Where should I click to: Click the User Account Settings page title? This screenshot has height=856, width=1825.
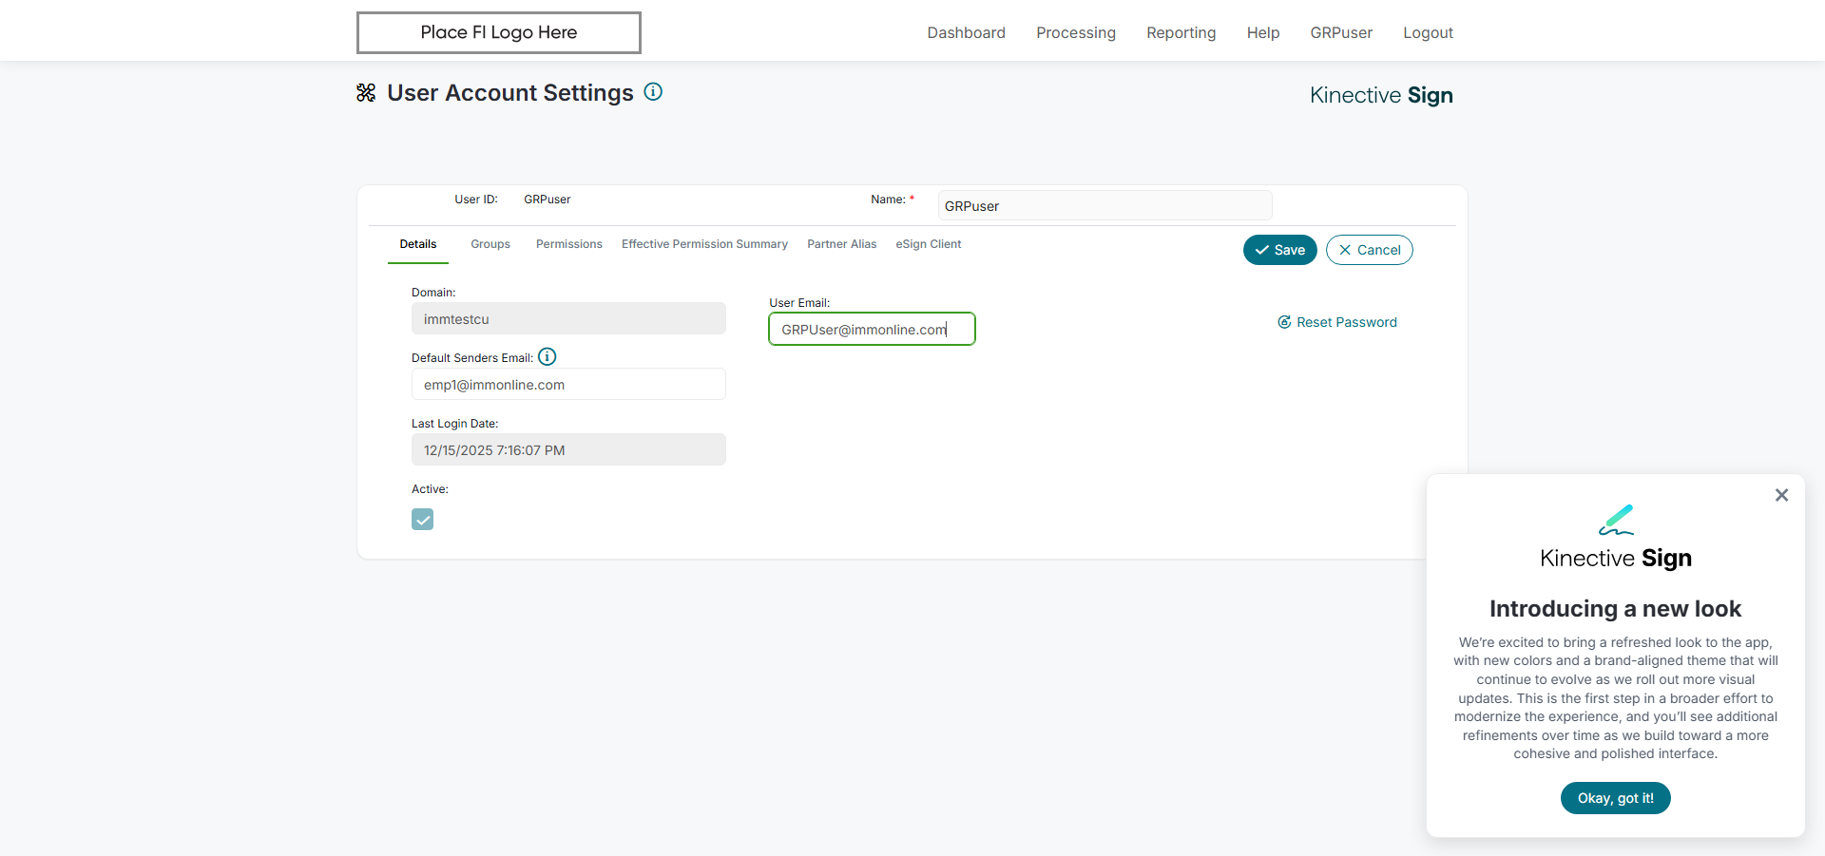(510, 93)
